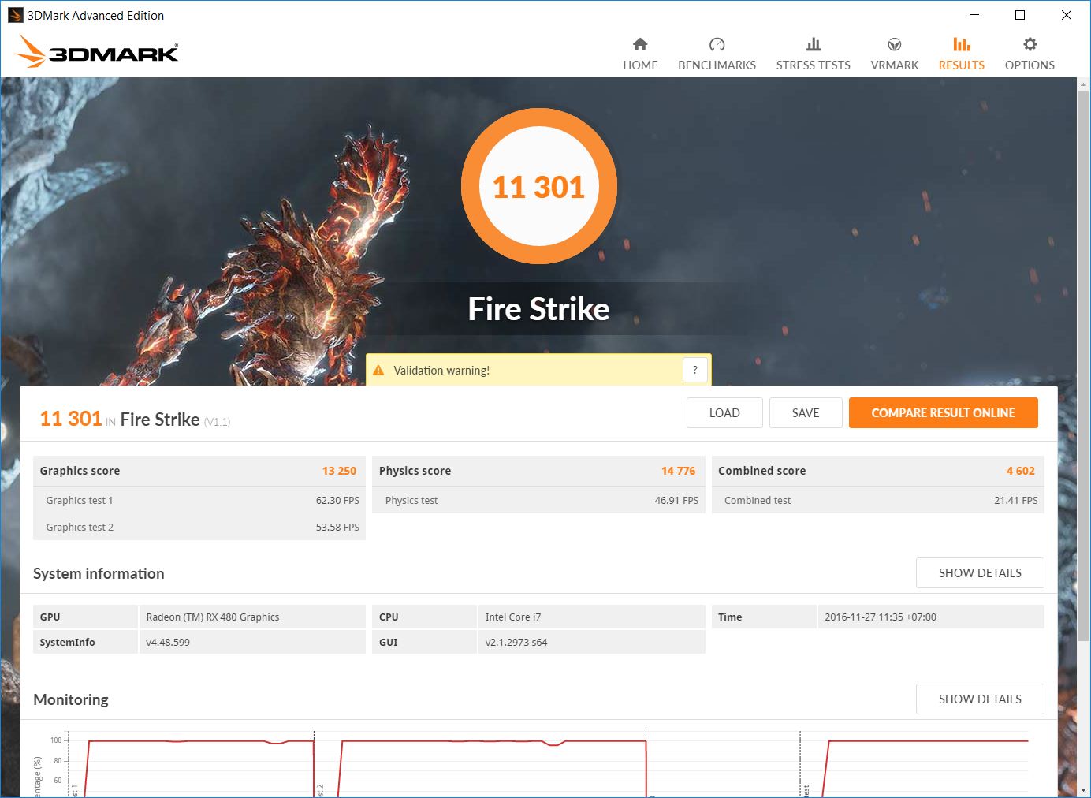Click the Graphics score header row

tap(199, 471)
